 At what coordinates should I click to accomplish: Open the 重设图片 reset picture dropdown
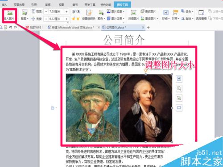point(149,19)
